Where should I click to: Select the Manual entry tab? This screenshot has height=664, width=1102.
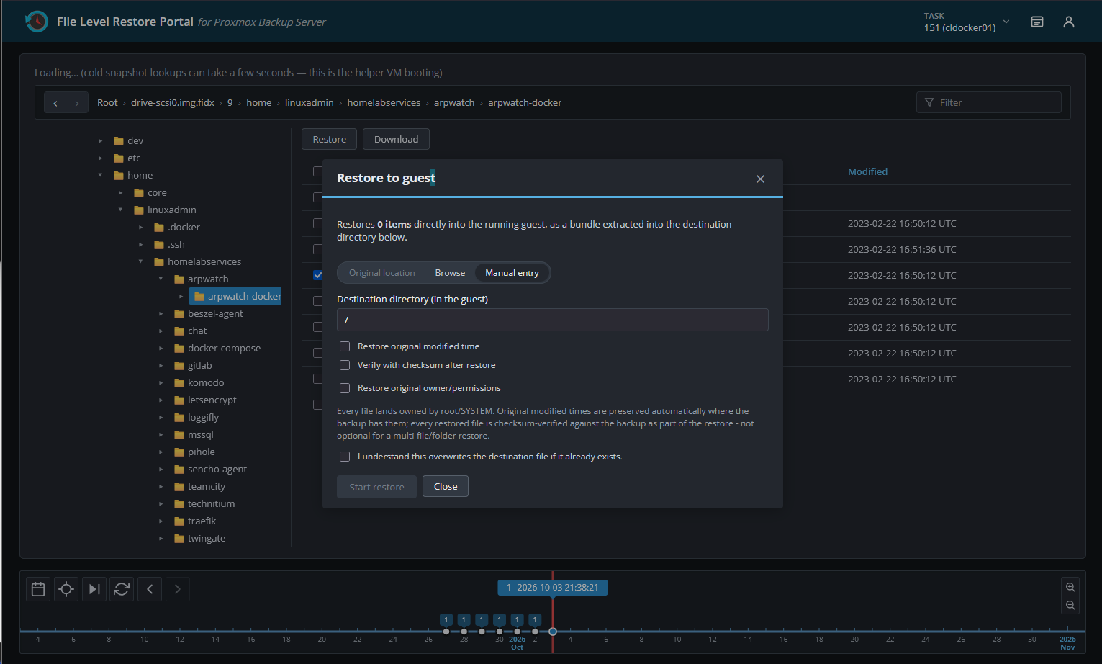click(x=512, y=273)
